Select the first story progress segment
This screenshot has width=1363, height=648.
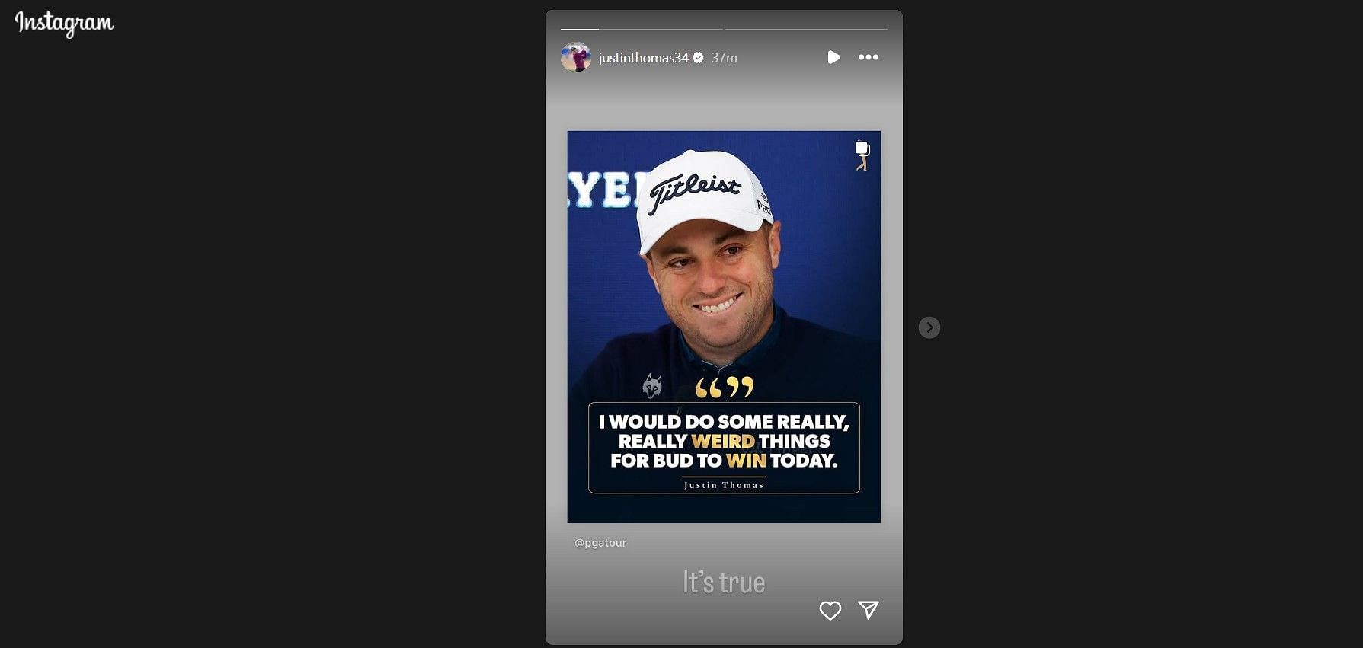pyautogui.click(x=642, y=30)
